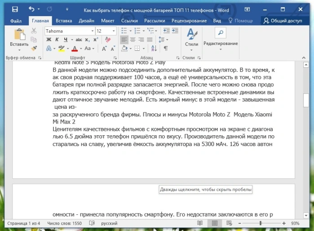Viewport: 314px width, 231px height.
Task: Open the Стили styles gallery button
Action: (192, 40)
